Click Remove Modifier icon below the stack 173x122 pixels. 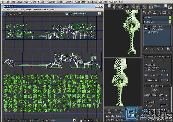point(162,49)
